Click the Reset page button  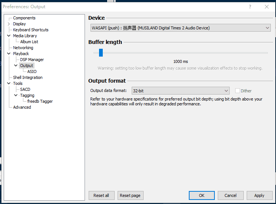[130, 195]
